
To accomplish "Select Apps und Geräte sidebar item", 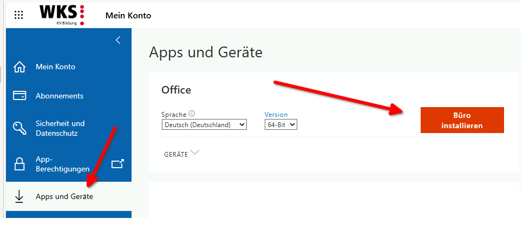I will point(69,197).
